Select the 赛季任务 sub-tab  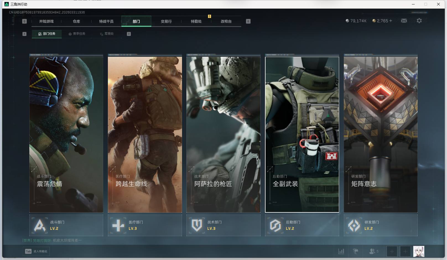point(77,34)
